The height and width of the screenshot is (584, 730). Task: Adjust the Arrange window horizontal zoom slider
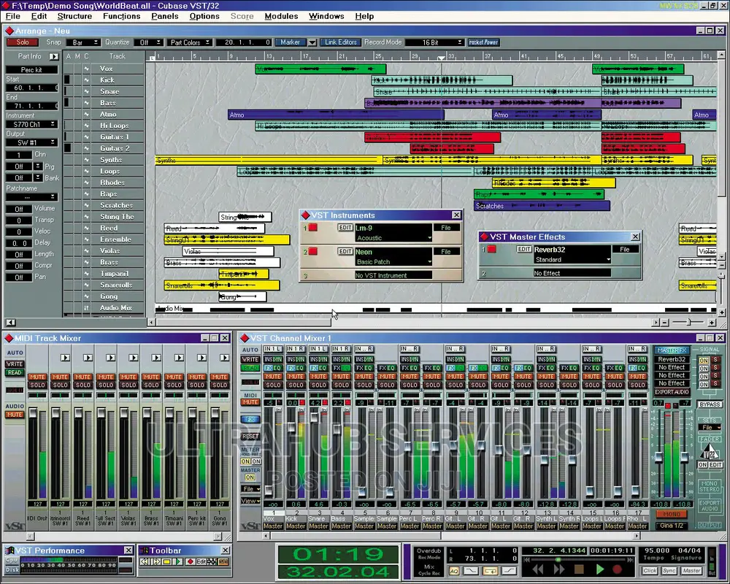click(688, 322)
